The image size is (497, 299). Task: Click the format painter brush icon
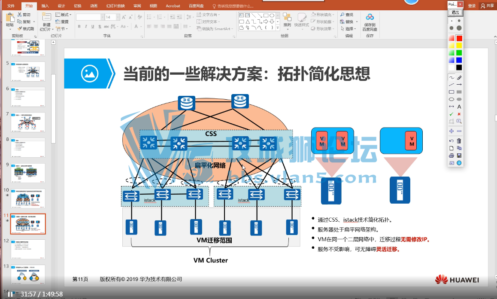coord(20,28)
